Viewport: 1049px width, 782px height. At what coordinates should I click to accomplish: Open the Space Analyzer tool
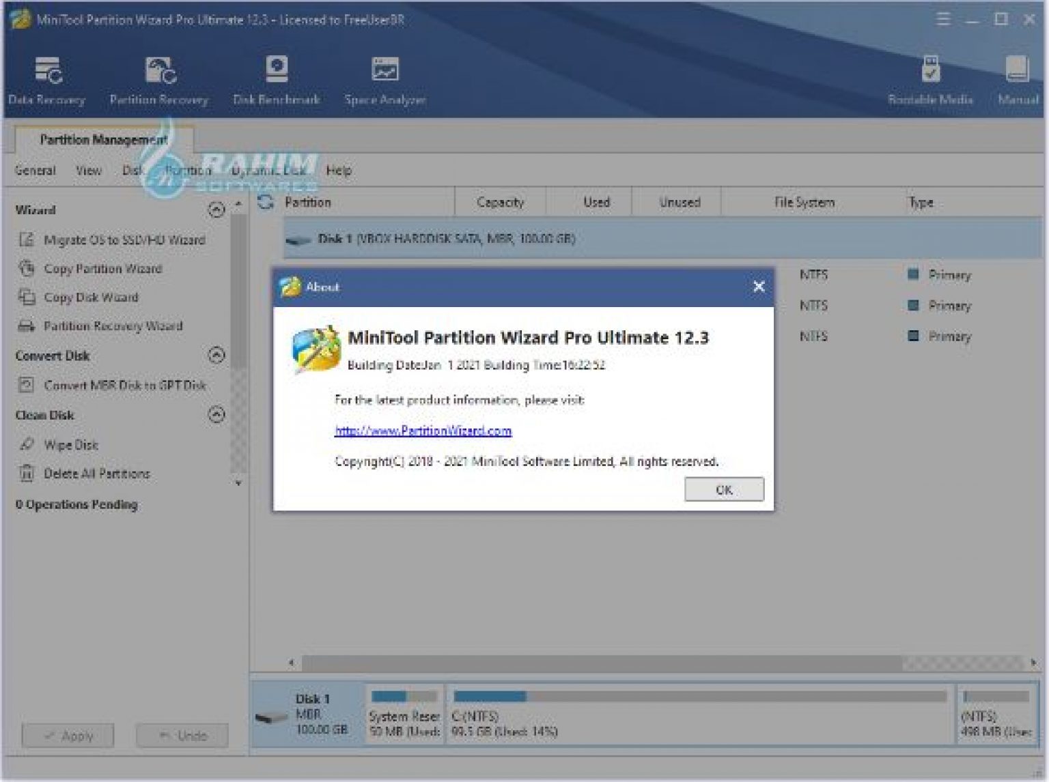[384, 81]
